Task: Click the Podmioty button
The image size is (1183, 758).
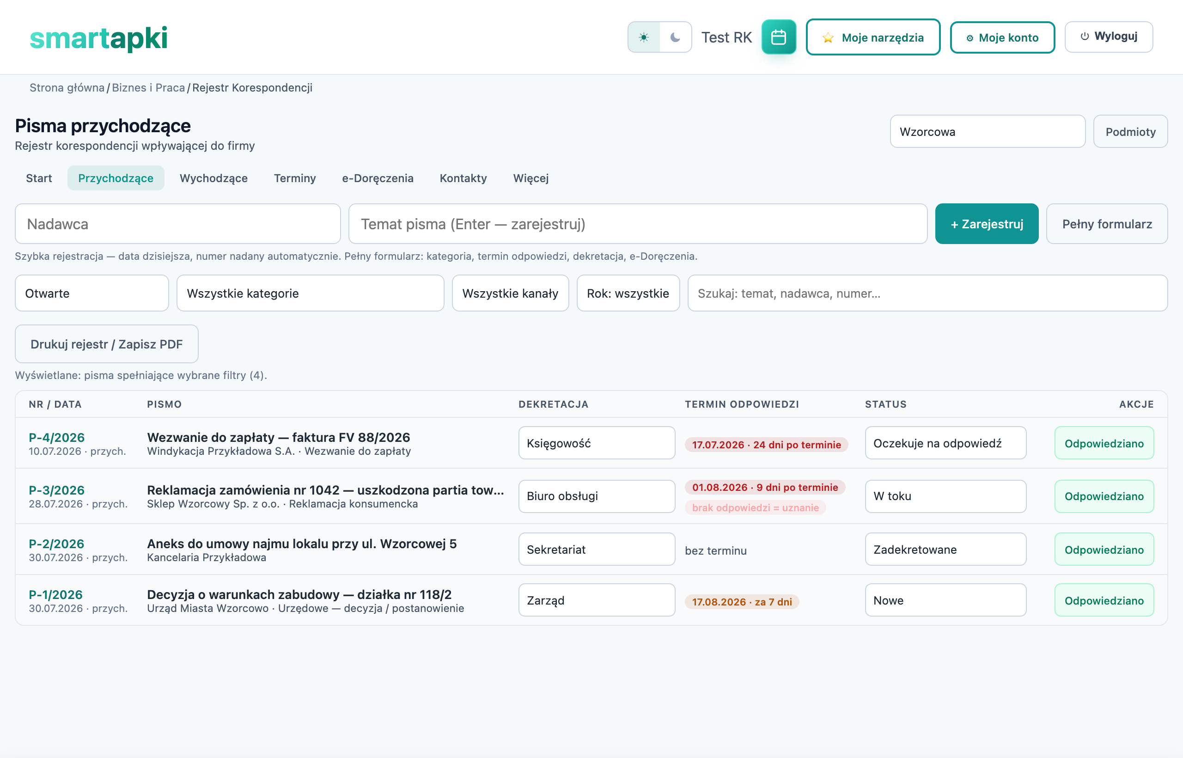Action: pyautogui.click(x=1130, y=131)
